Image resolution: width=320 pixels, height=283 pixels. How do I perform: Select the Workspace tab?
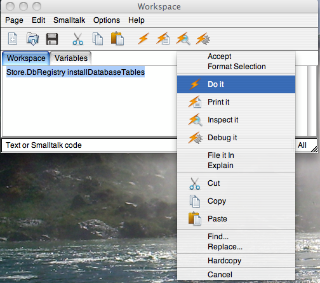(x=26, y=58)
